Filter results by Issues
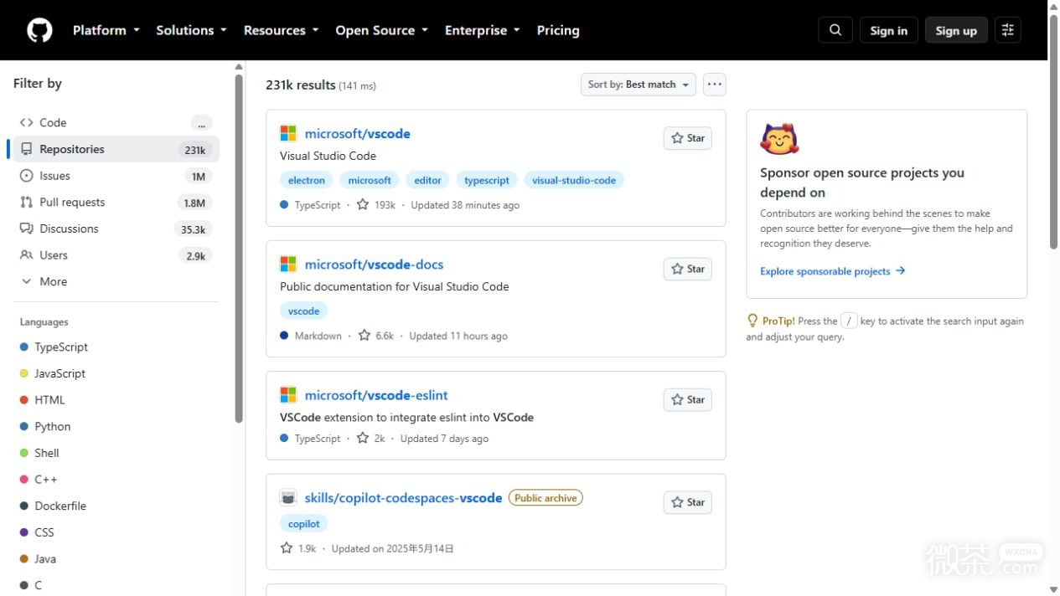The image size is (1060, 596). coord(116,176)
